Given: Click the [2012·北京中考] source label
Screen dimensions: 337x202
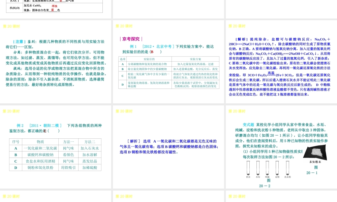Looking at the screenshot, I should tap(158, 46).
